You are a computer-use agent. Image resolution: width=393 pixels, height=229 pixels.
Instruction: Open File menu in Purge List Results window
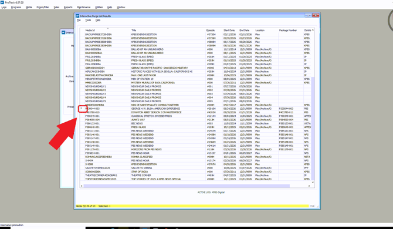[x=79, y=20]
